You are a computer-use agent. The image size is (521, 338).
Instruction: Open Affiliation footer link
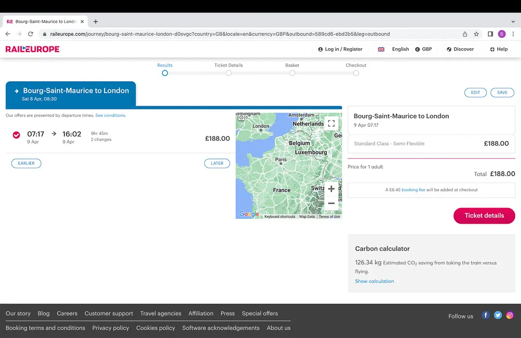coord(201,314)
